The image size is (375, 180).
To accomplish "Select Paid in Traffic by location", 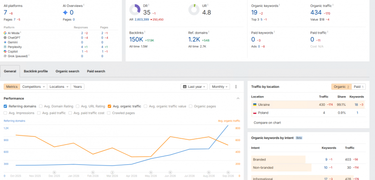I will [x=358, y=87].
